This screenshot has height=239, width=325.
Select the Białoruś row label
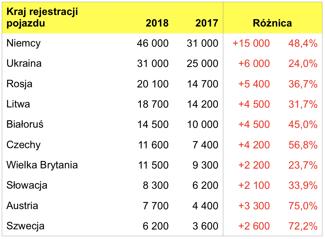tap(25, 124)
